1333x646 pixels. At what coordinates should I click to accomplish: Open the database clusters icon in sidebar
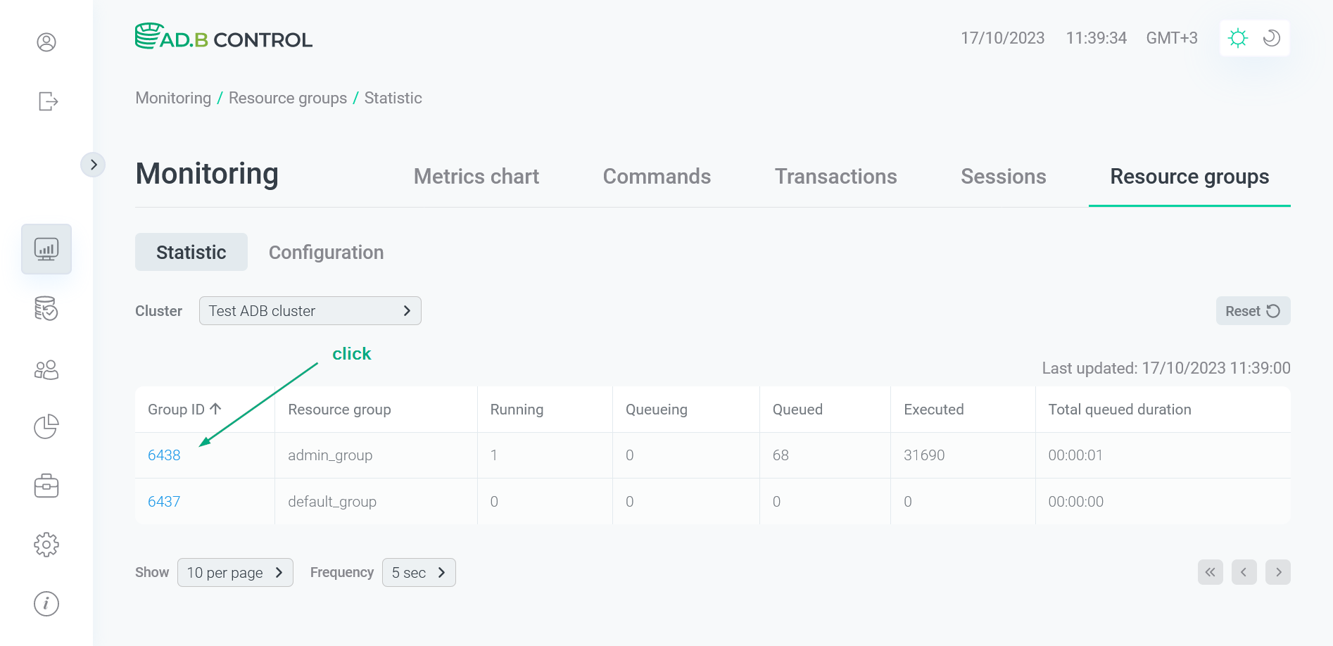tap(46, 309)
